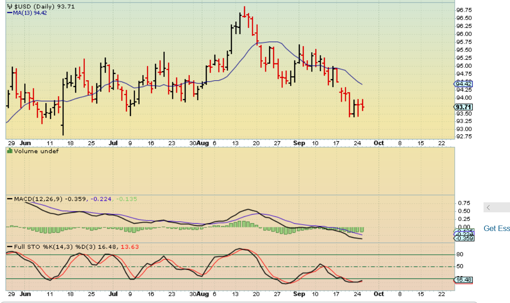Click the 16.48 stochastic value tag
The height and width of the screenshot is (303, 510).
point(464,280)
